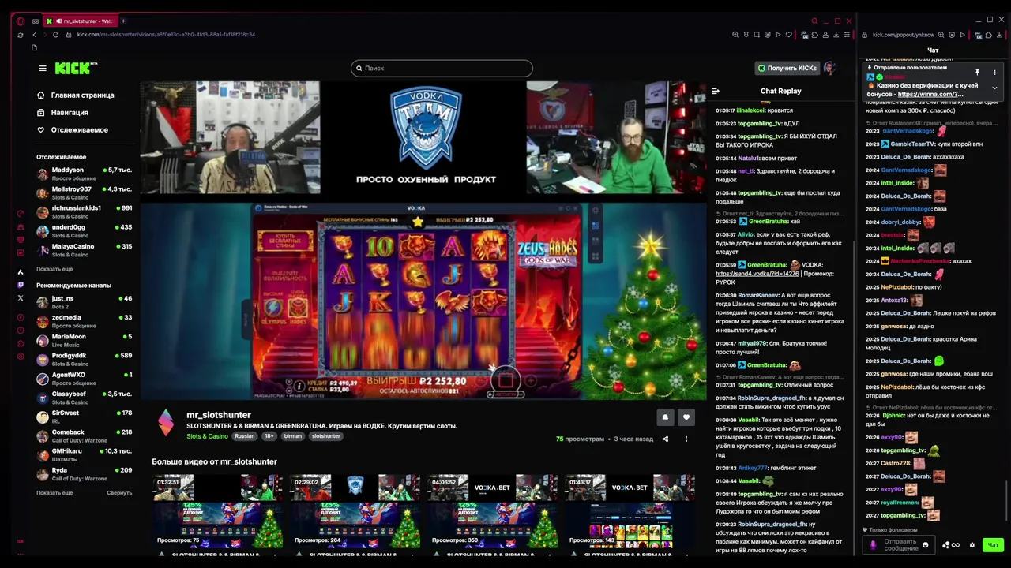
Task: Open Opera easy setup icon
Action: (847, 35)
